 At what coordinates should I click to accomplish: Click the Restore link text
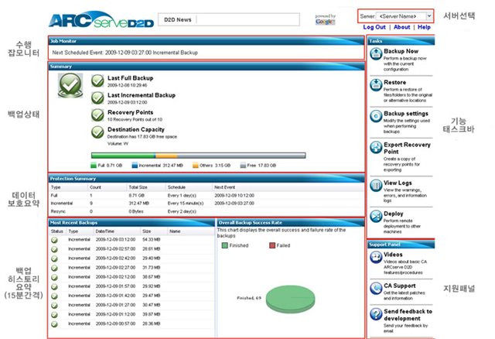pyautogui.click(x=395, y=82)
